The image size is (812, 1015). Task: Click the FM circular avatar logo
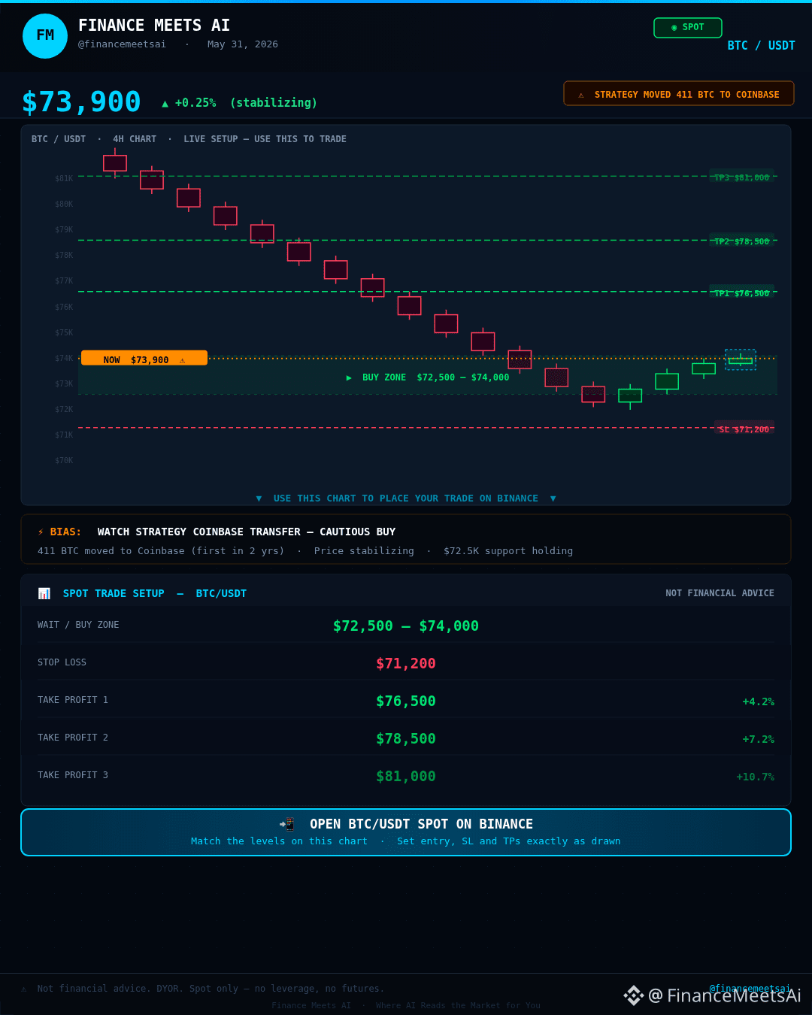click(45, 35)
